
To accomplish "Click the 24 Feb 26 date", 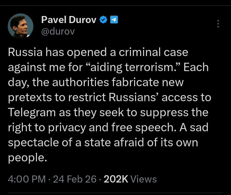I will 75,179.
